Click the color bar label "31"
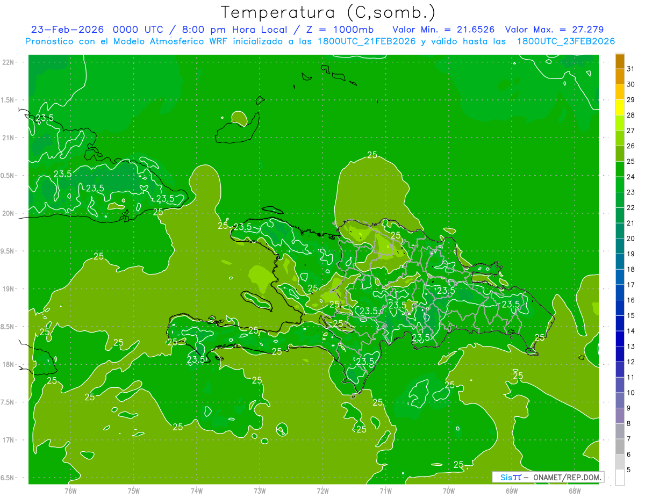The height and width of the screenshot is (498, 645). coord(630,69)
